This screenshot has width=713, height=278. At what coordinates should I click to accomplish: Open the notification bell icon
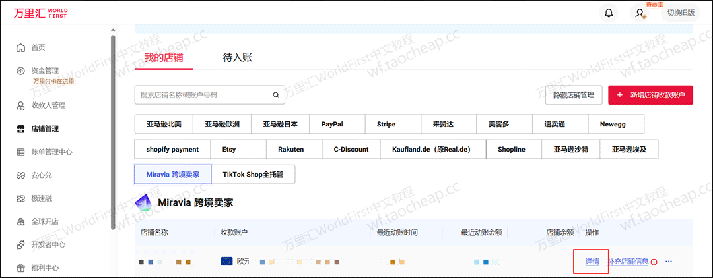[x=609, y=13]
